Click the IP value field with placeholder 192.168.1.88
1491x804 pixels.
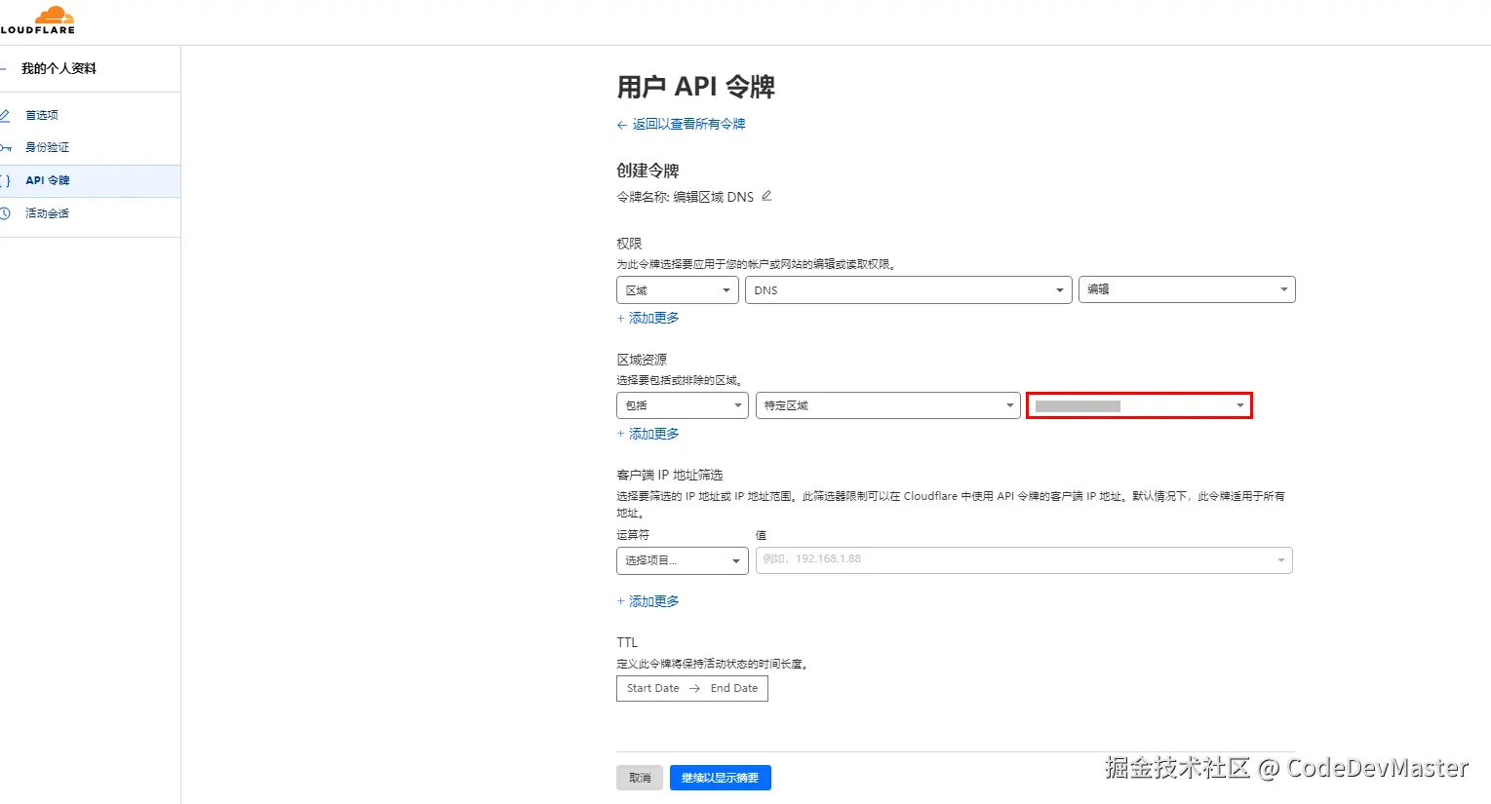1024,560
